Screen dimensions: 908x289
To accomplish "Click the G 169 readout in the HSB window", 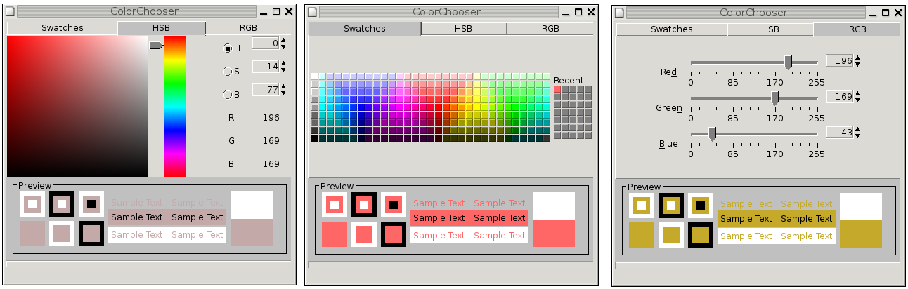I will tap(271, 141).
